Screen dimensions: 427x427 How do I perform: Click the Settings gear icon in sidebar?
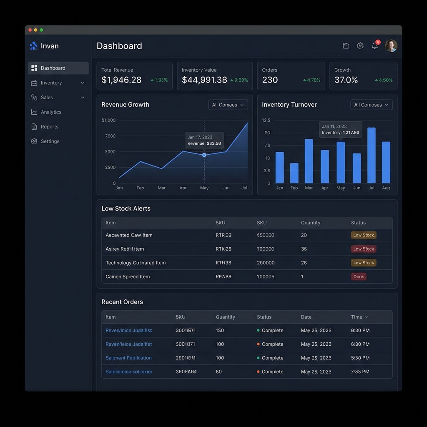click(34, 141)
